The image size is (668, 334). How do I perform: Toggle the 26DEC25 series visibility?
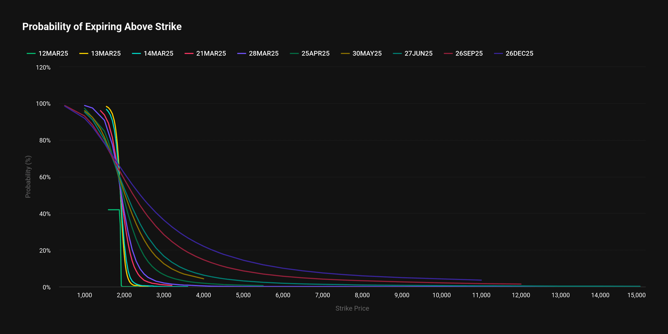(514, 53)
